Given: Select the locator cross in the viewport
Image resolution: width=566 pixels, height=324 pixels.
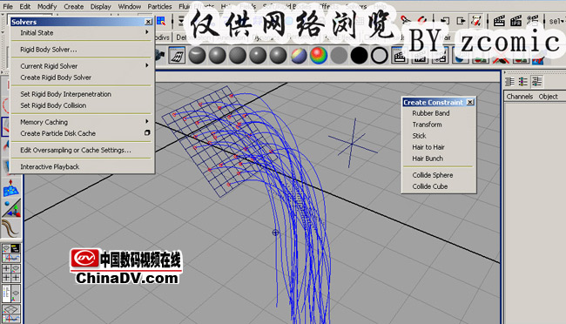Looking at the screenshot, I should (353, 144).
